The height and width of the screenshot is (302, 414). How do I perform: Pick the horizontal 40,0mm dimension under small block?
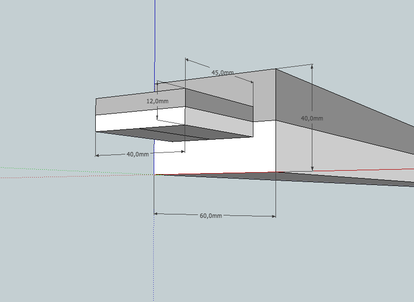(138, 154)
